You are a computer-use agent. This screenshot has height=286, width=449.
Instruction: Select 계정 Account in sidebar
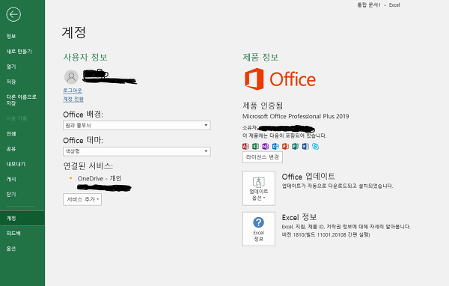click(x=22, y=219)
